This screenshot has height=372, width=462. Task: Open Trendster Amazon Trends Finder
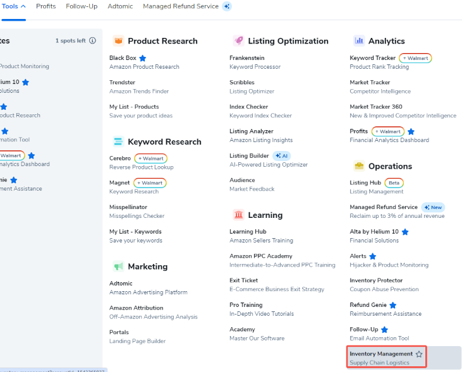click(139, 87)
